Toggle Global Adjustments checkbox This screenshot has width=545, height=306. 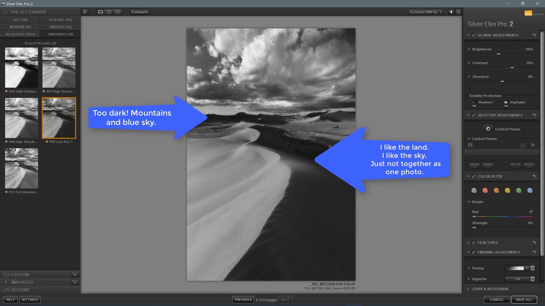point(473,35)
